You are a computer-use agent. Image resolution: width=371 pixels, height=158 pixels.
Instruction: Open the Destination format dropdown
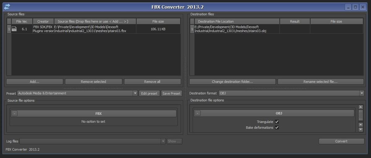click(362, 93)
